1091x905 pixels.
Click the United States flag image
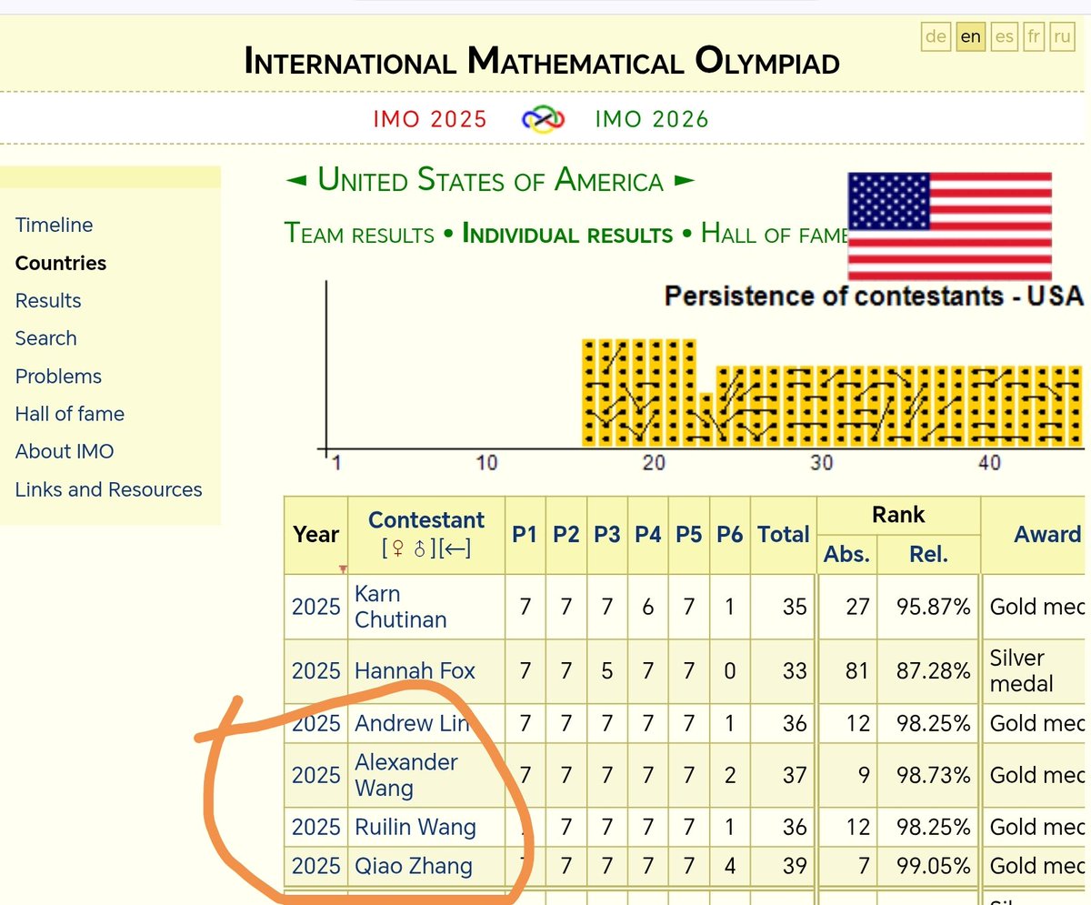click(x=950, y=226)
